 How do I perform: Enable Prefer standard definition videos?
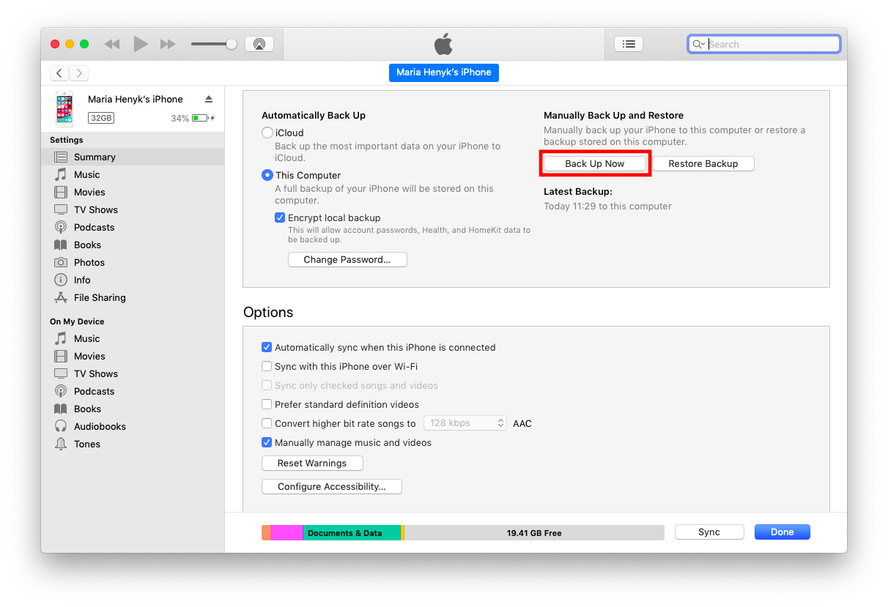coord(267,404)
